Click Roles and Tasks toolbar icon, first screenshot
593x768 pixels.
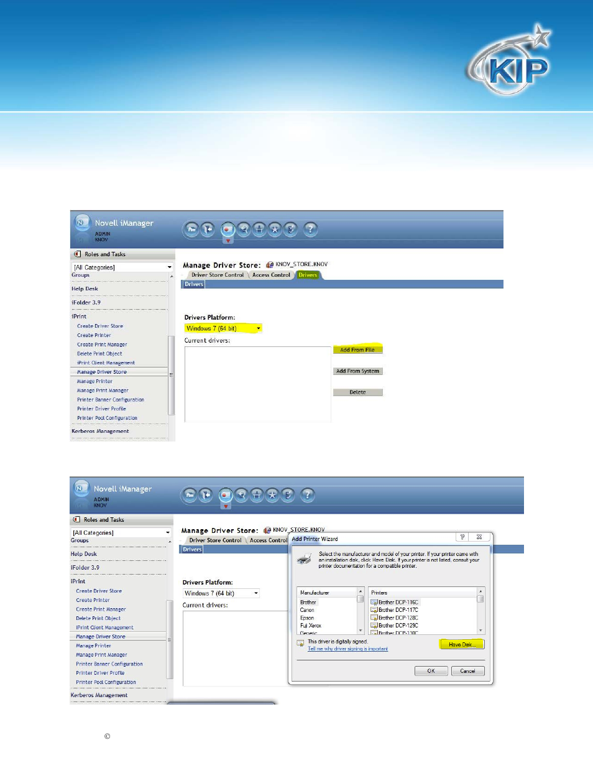[x=228, y=229]
